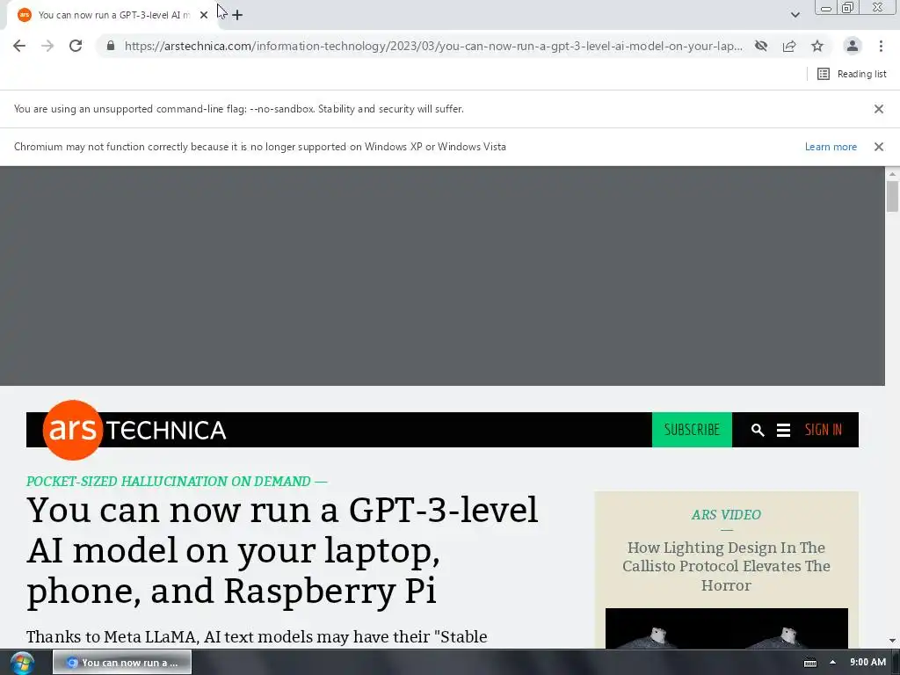Screen dimensions: 900x675
Task: Click the green SUBSCRIBE button
Action: click(692, 430)
